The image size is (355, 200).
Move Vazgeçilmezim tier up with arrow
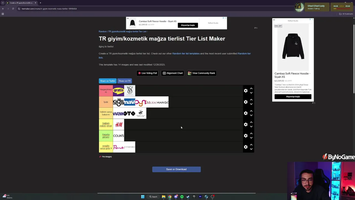(x=251, y=89)
